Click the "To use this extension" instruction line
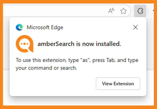 (x=77, y=60)
